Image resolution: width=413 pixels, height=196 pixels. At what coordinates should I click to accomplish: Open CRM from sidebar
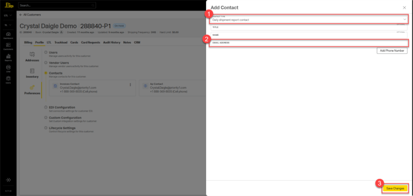8,68
